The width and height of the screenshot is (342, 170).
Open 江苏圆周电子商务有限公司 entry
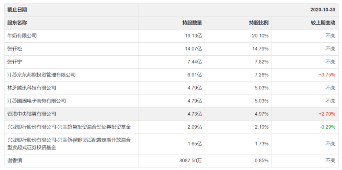pyautogui.click(x=37, y=101)
